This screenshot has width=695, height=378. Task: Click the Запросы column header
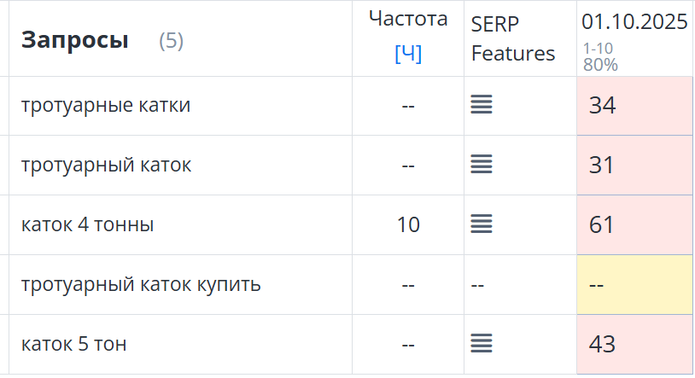coord(75,39)
